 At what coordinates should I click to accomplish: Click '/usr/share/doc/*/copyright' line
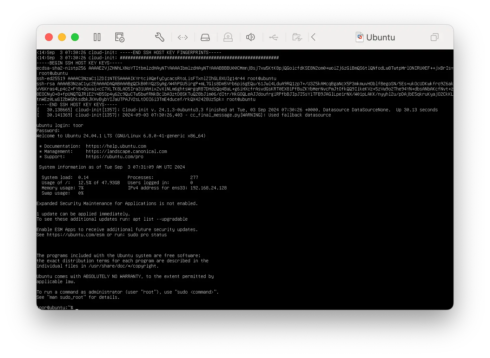pyautogui.click(x=98, y=266)
